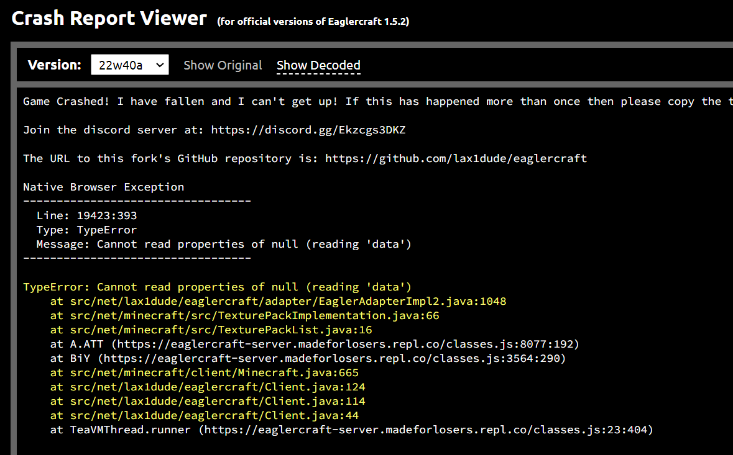Select the Show Decoded tab
733x455 pixels.
coord(318,65)
